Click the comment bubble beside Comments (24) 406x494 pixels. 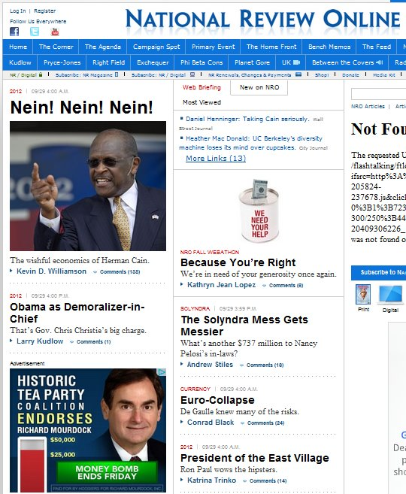(243, 423)
